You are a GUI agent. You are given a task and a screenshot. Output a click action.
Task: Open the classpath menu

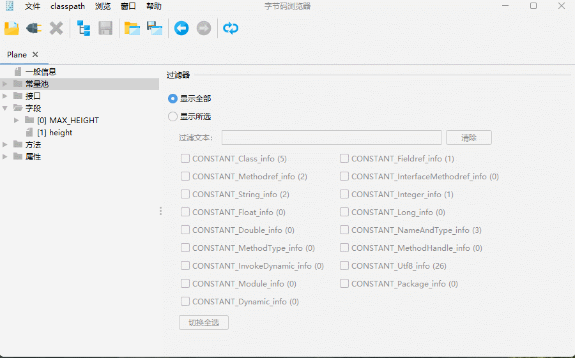[68, 6]
